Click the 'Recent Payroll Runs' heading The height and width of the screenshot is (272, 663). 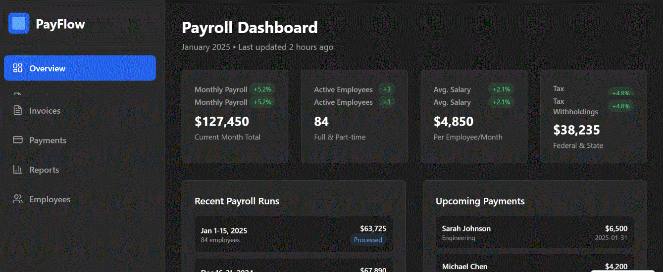click(x=237, y=201)
